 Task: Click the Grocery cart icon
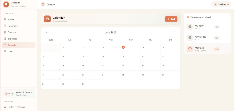pos(5,32)
